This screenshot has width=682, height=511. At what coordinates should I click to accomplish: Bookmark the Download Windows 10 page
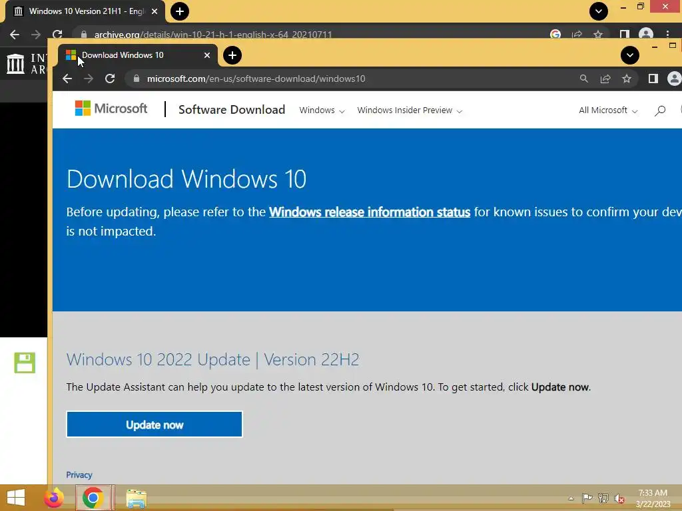(627, 79)
